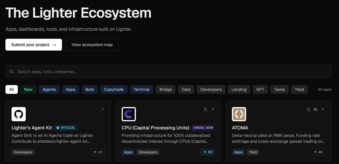Filter by Data category

tap(186, 89)
